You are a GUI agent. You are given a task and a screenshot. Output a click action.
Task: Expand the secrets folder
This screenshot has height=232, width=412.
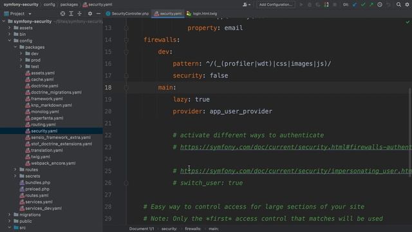tap(15, 176)
